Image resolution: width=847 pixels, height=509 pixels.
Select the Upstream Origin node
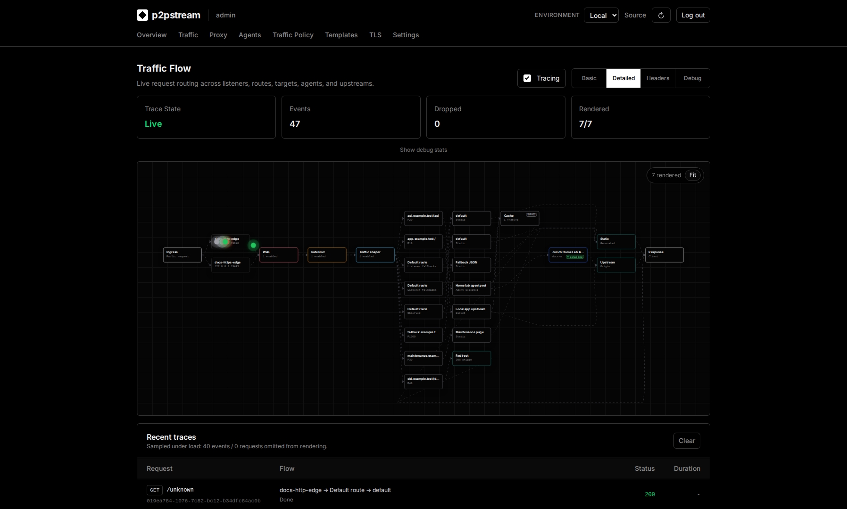(616, 265)
